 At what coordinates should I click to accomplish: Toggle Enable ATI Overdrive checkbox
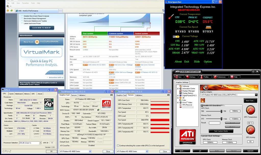(x=202, y=106)
